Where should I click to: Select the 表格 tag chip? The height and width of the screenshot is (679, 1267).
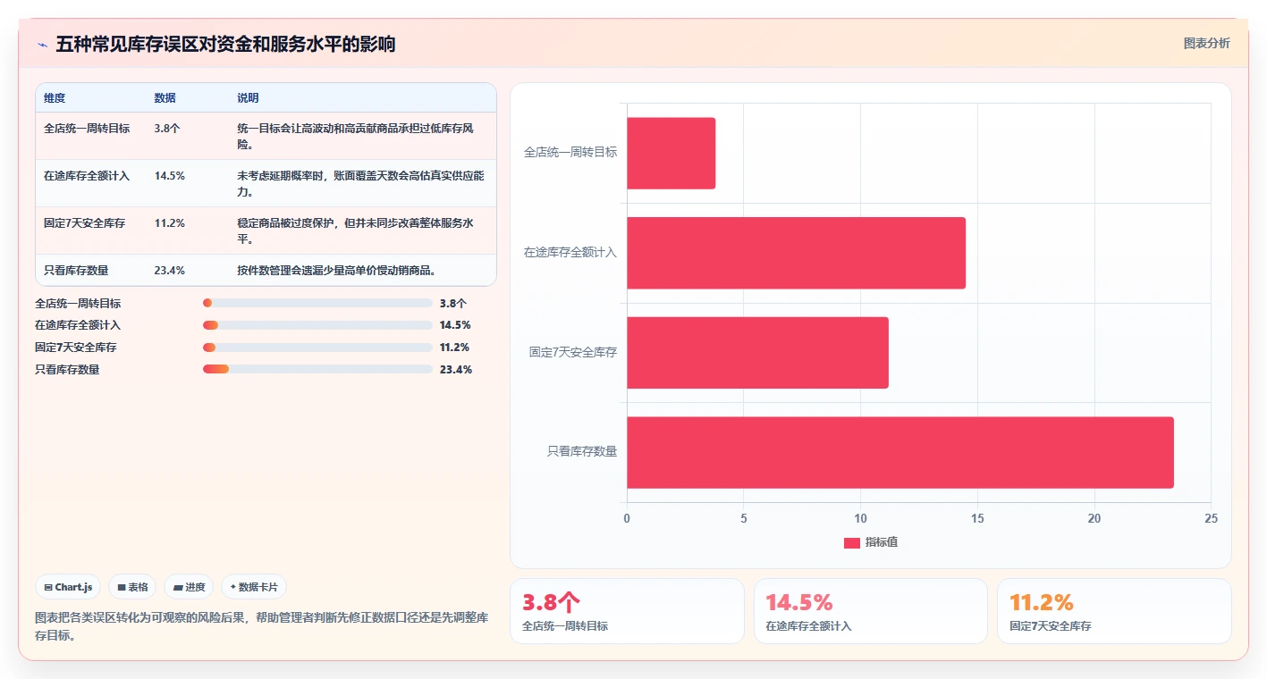point(132,587)
